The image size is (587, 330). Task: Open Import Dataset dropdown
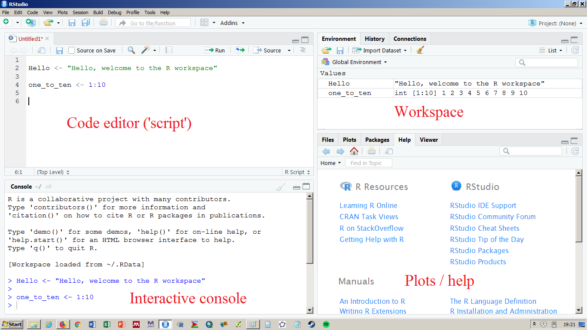coord(379,50)
